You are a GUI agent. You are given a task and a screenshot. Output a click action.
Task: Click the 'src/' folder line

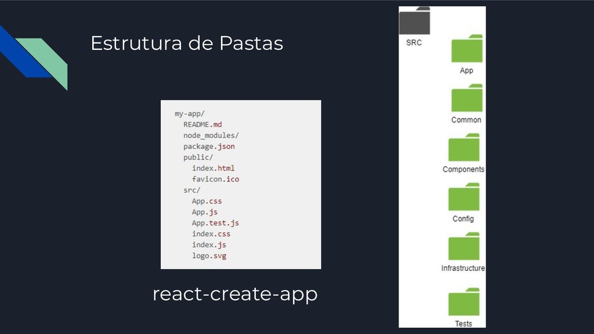pos(191,190)
